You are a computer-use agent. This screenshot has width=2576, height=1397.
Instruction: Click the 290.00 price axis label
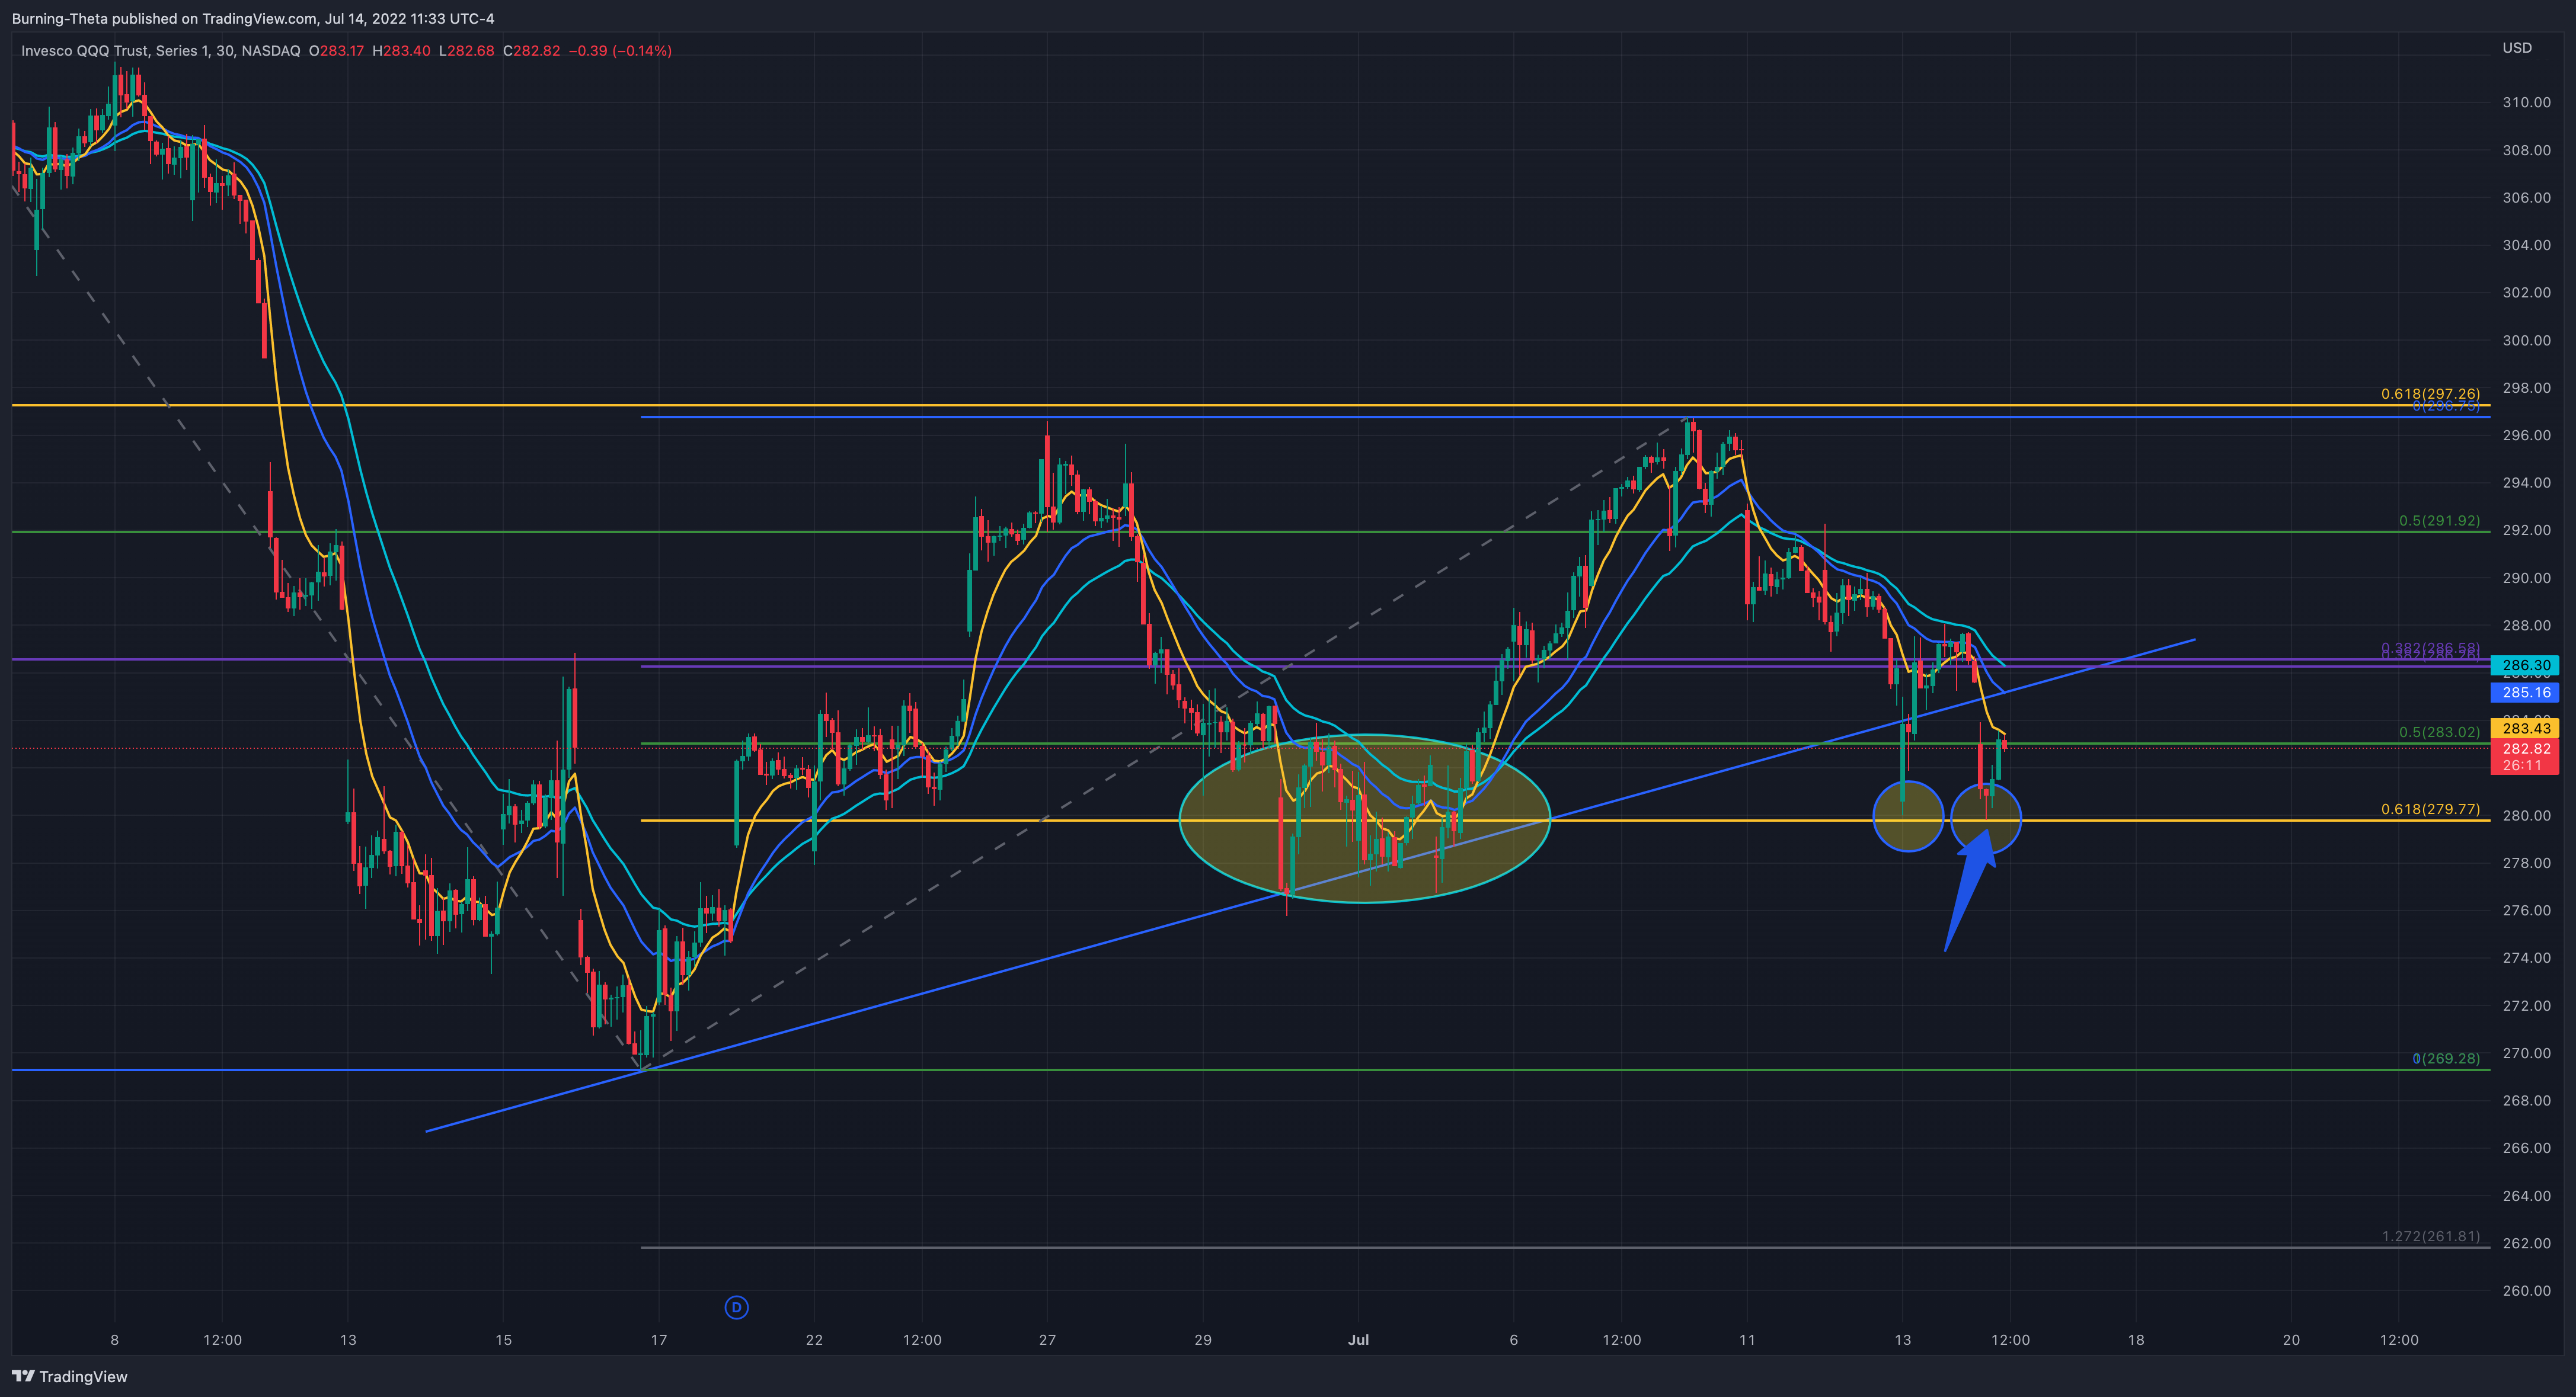(x=2526, y=578)
